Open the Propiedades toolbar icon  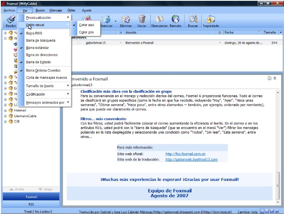[x=211, y=19]
